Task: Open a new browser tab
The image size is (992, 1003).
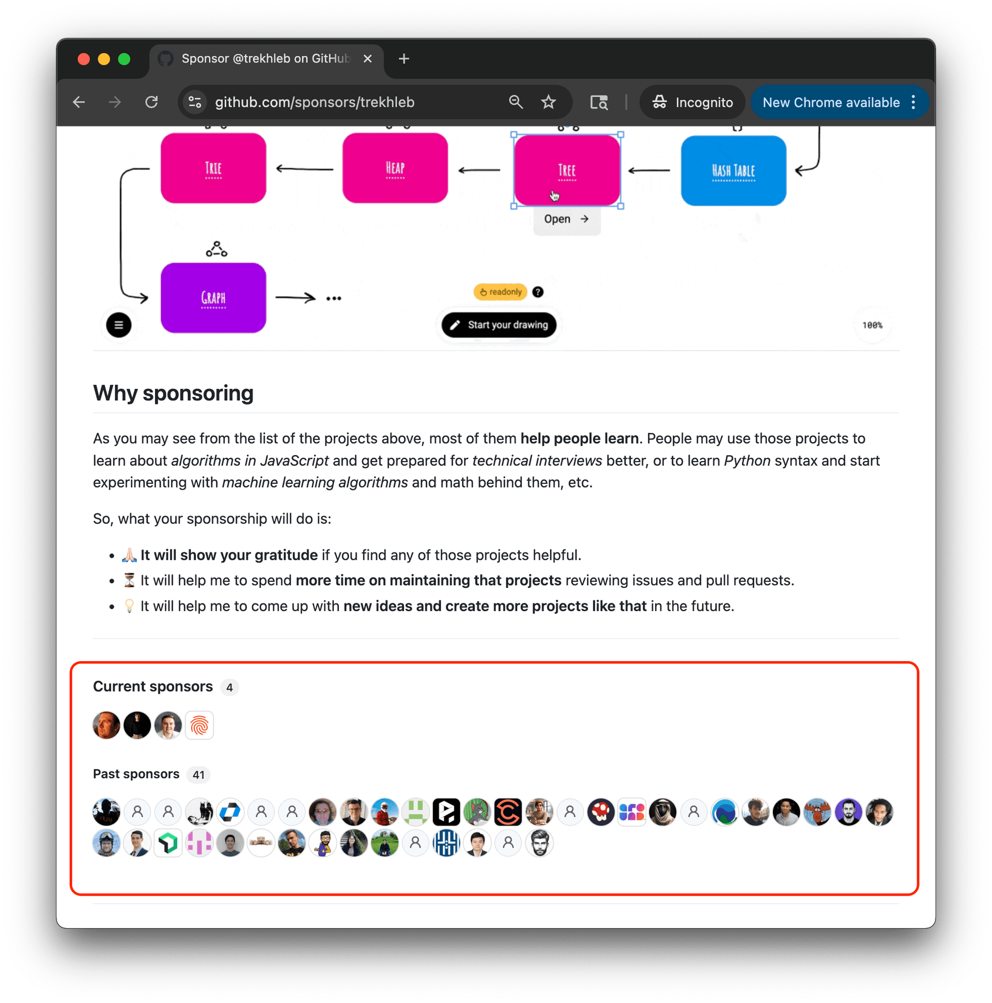Action: click(404, 59)
